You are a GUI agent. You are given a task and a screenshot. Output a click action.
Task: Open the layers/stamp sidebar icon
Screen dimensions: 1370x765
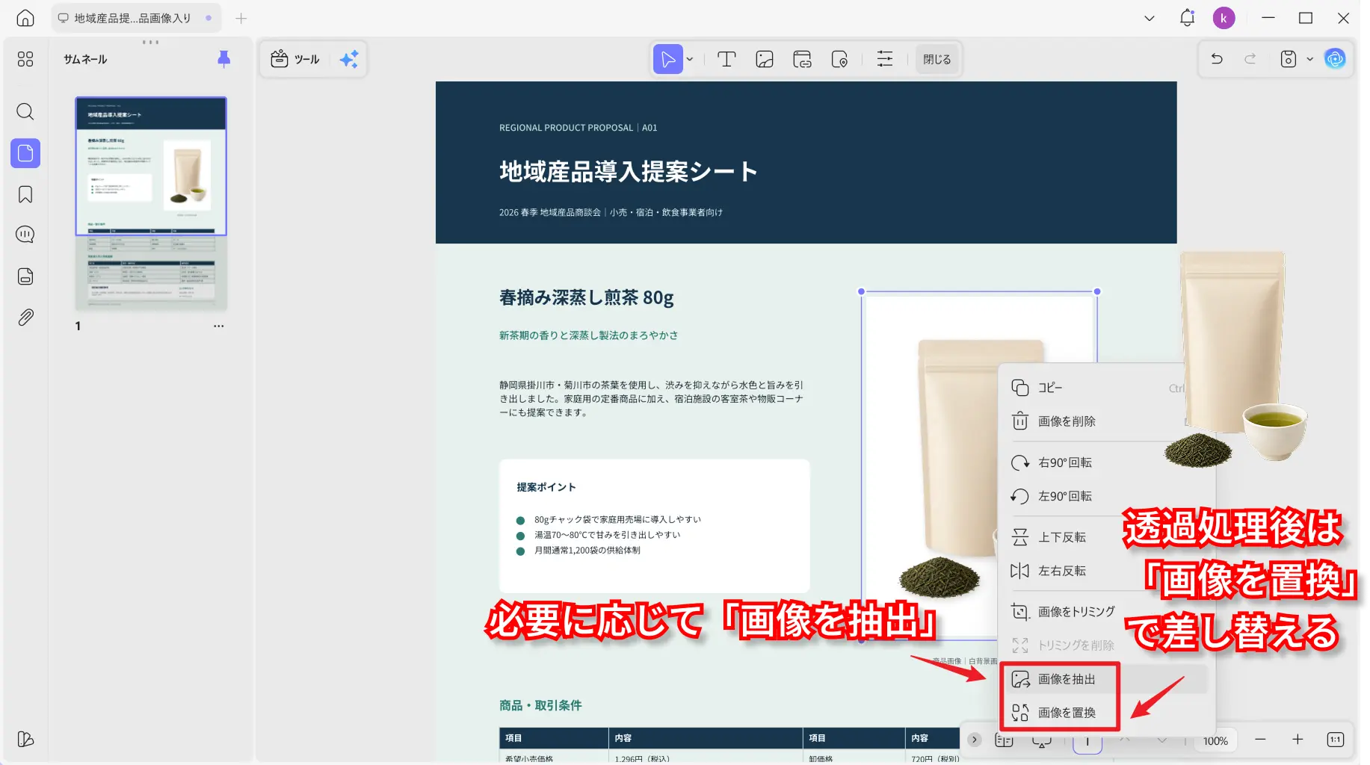click(25, 276)
